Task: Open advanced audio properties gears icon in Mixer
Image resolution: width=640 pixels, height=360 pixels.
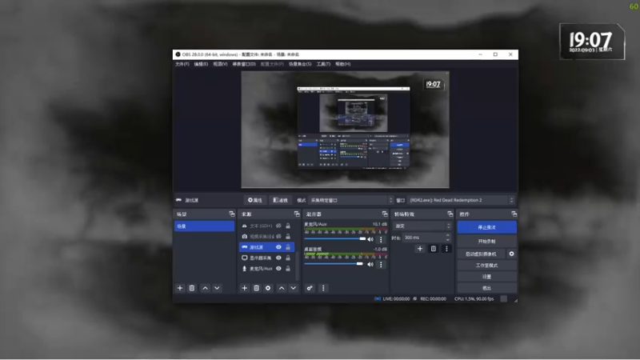Action: 310,288
